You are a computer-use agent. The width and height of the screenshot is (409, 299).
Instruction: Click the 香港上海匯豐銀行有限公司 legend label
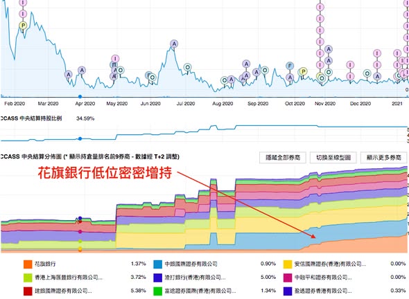(x=69, y=278)
